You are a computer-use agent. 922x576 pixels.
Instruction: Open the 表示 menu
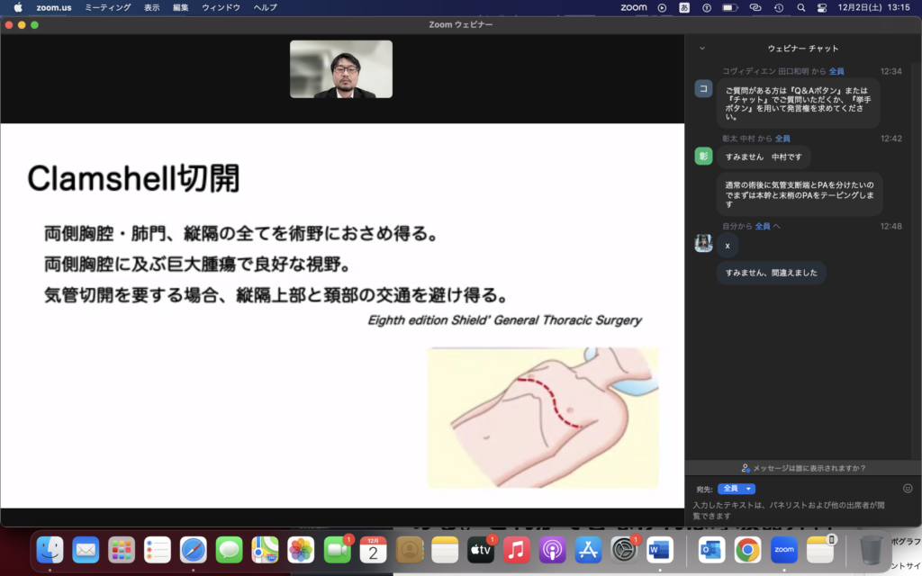click(152, 7)
